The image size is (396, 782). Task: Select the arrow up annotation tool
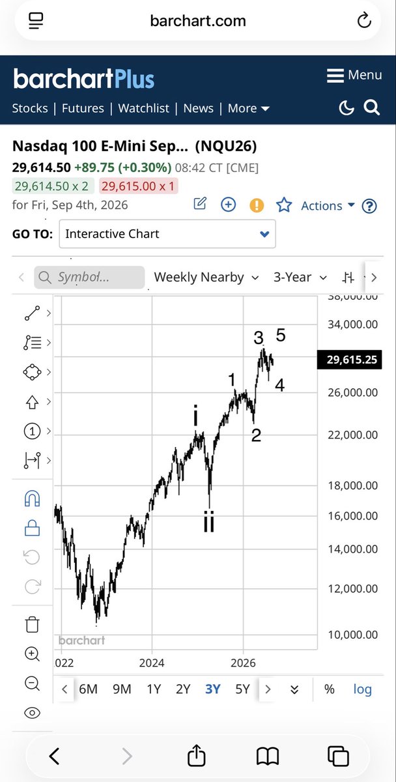pos(32,402)
